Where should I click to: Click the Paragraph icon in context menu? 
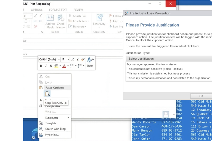(41, 106)
